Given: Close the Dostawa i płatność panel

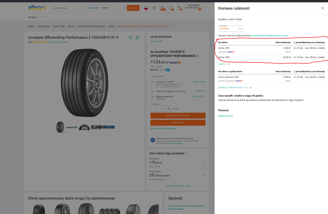Looking at the screenshot, I should click(x=322, y=8).
